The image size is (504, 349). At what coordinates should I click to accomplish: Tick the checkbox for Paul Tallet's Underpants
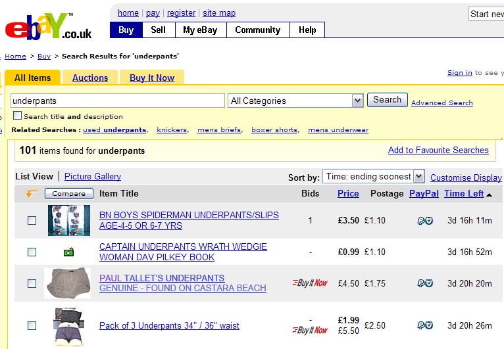tap(32, 283)
